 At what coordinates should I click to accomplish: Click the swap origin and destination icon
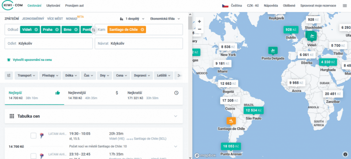point(93,30)
